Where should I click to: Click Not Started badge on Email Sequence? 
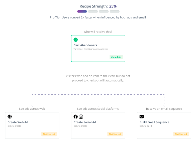[181, 134]
